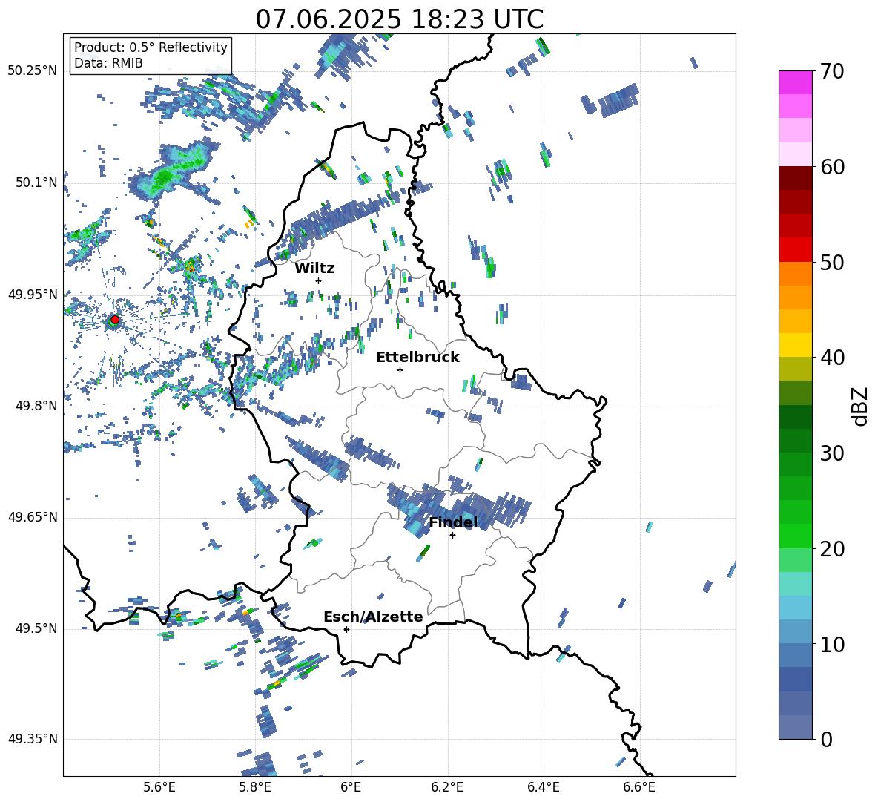
Task: Click the 0 dBZ colorbar tick label
Action: click(826, 740)
